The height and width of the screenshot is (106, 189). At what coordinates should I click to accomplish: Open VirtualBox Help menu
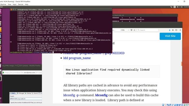[x=26, y=4]
